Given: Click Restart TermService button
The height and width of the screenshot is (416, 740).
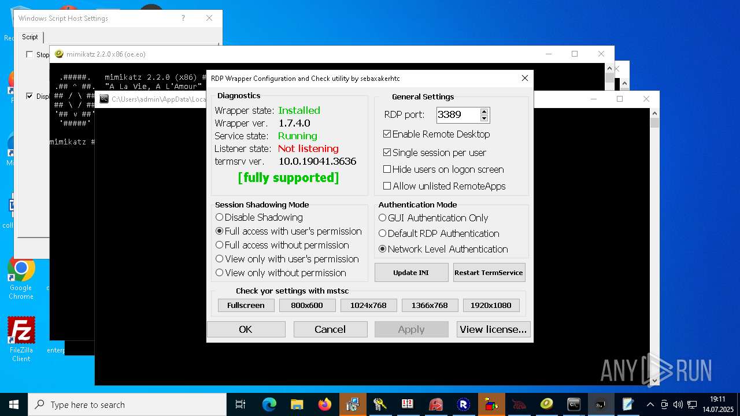Looking at the screenshot, I should point(489,273).
